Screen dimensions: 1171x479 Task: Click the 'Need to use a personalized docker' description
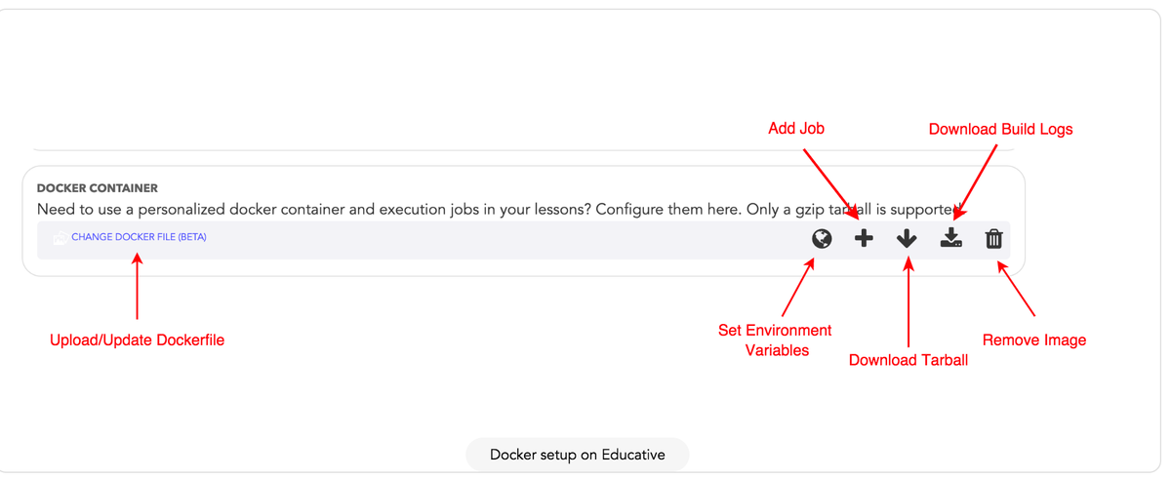click(500, 210)
